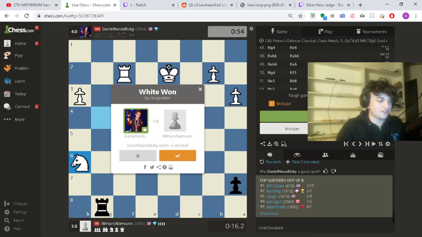Select the chat bubble tab
This screenshot has height=237, width=422.
point(270,155)
